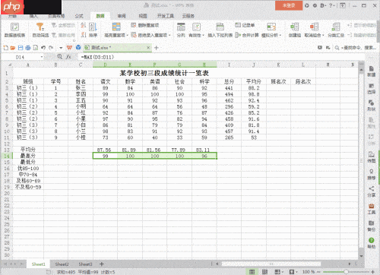
Task: Click the magnifier icon beside fx
Action: click(59, 57)
